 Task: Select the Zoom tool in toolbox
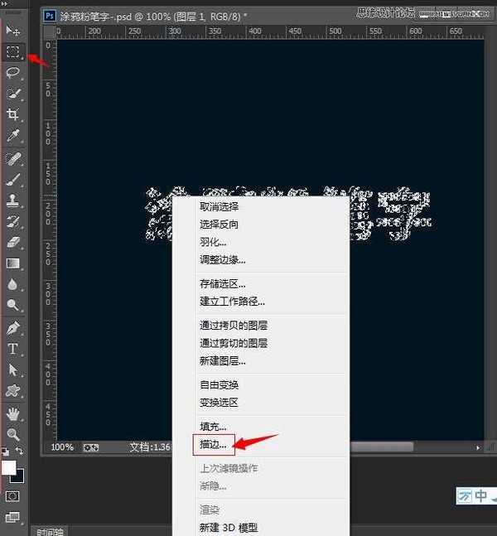pyautogui.click(x=13, y=434)
